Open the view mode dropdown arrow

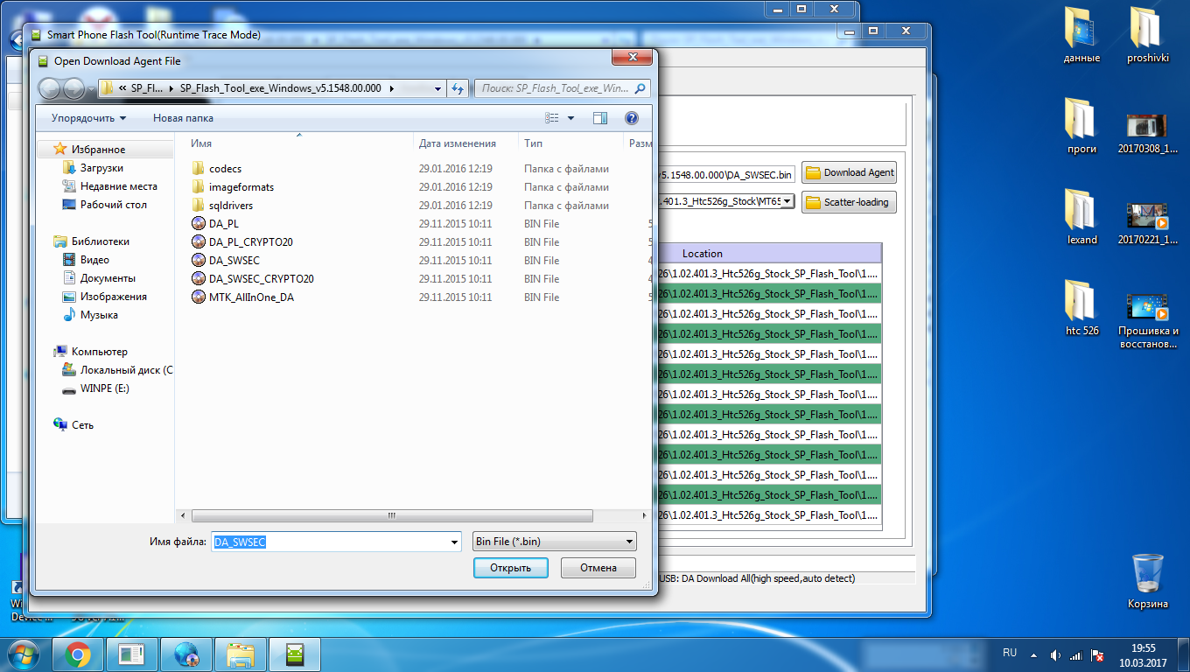coord(571,118)
